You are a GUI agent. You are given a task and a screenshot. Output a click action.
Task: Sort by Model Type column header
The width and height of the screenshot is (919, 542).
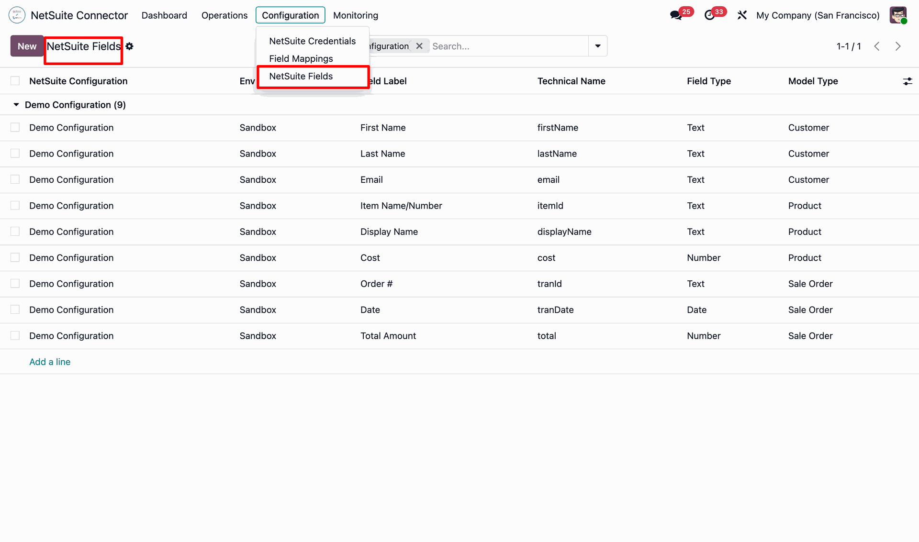813,81
